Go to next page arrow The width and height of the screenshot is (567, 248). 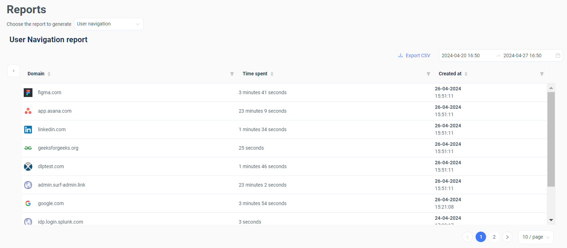[507, 237]
